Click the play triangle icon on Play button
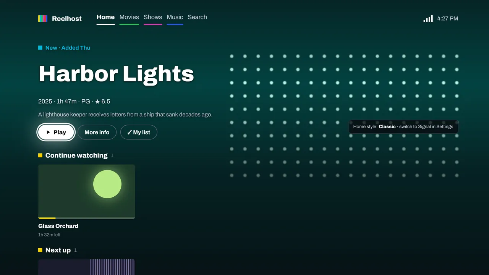Image resolution: width=489 pixels, height=275 pixels. pos(49,132)
